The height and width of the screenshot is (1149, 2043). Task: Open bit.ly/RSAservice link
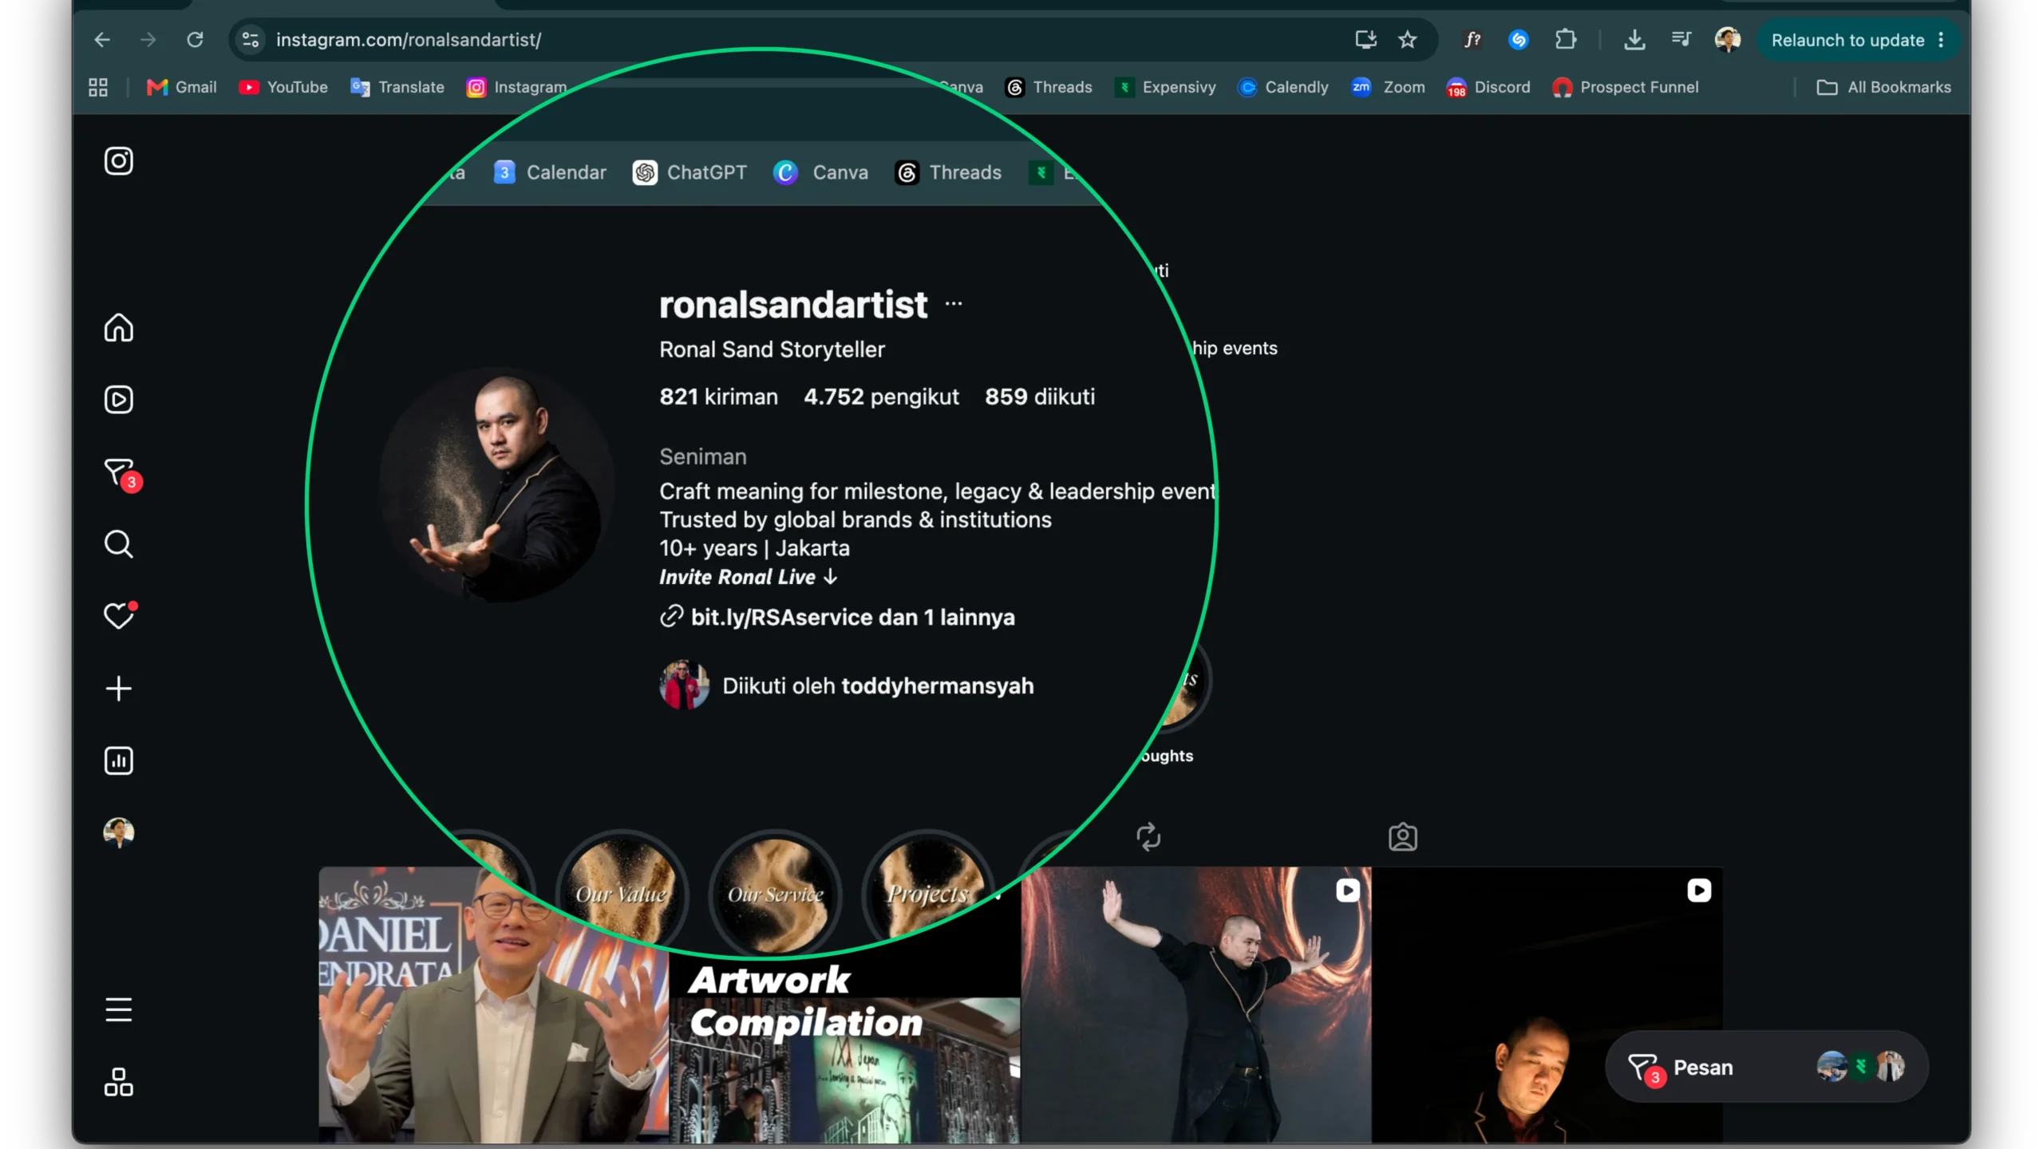click(x=837, y=617)
